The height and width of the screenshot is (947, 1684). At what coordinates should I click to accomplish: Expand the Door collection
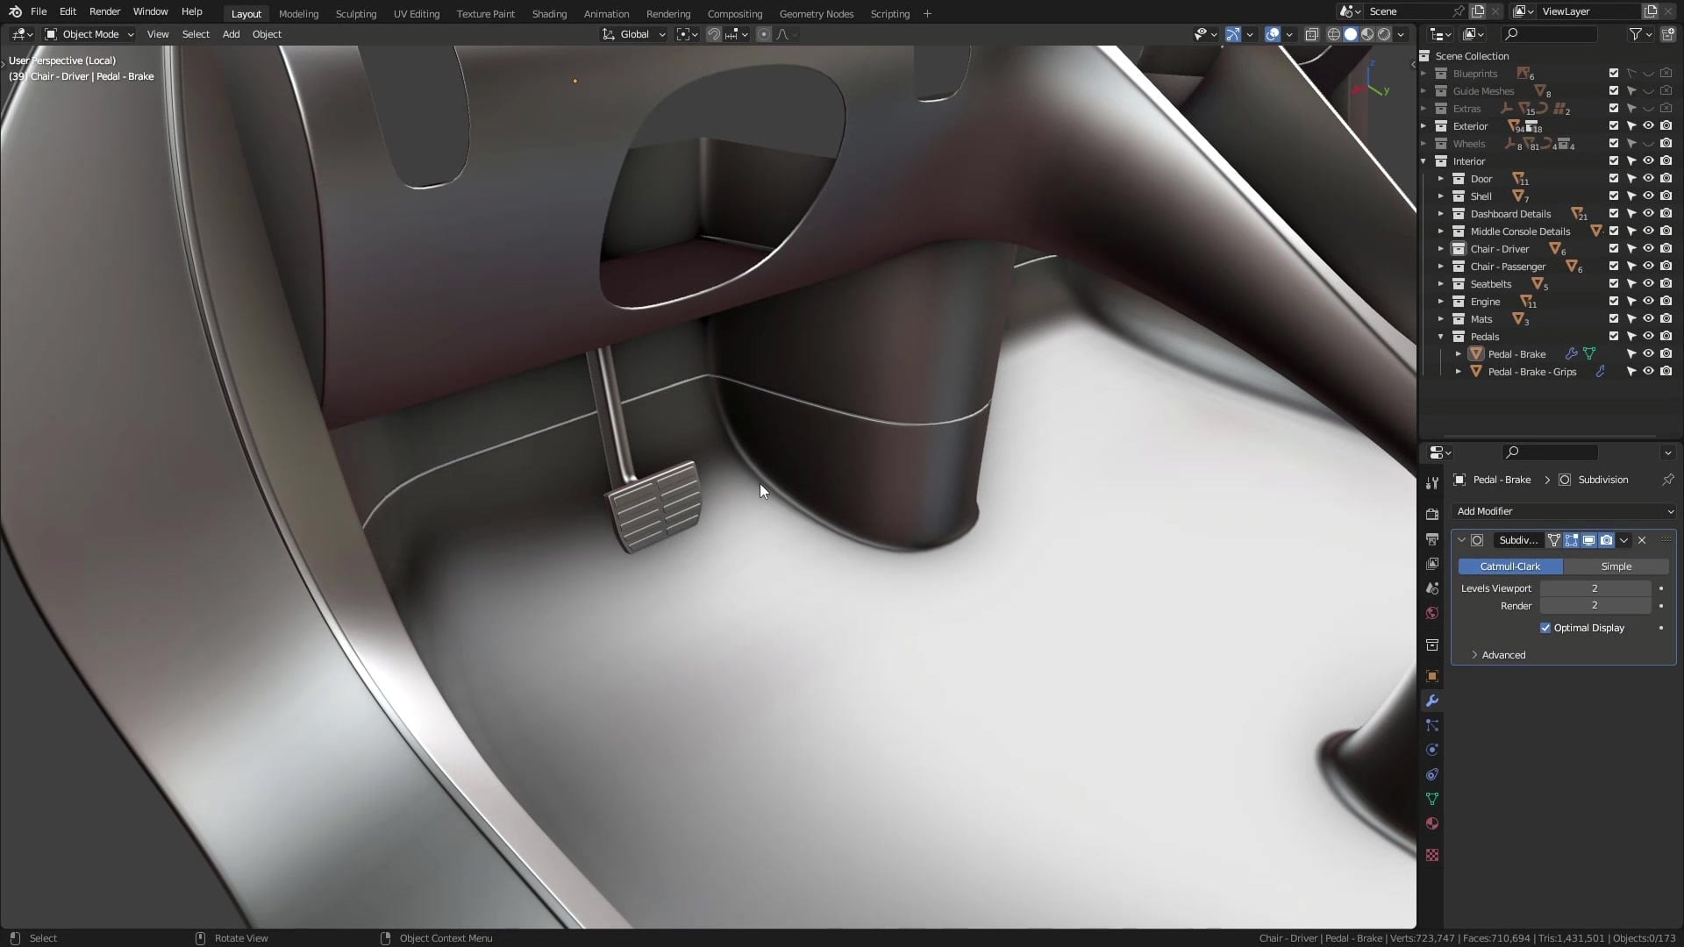(1440, 179)
